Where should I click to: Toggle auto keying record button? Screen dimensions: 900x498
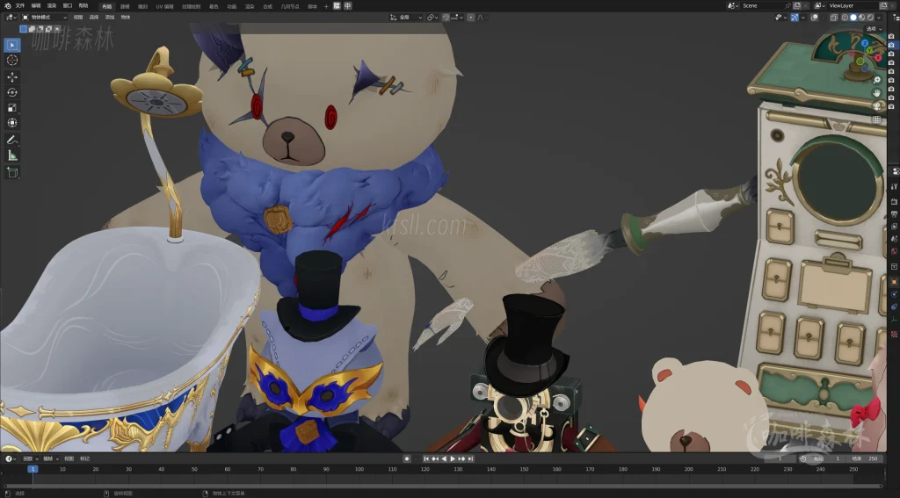point(407,459)
